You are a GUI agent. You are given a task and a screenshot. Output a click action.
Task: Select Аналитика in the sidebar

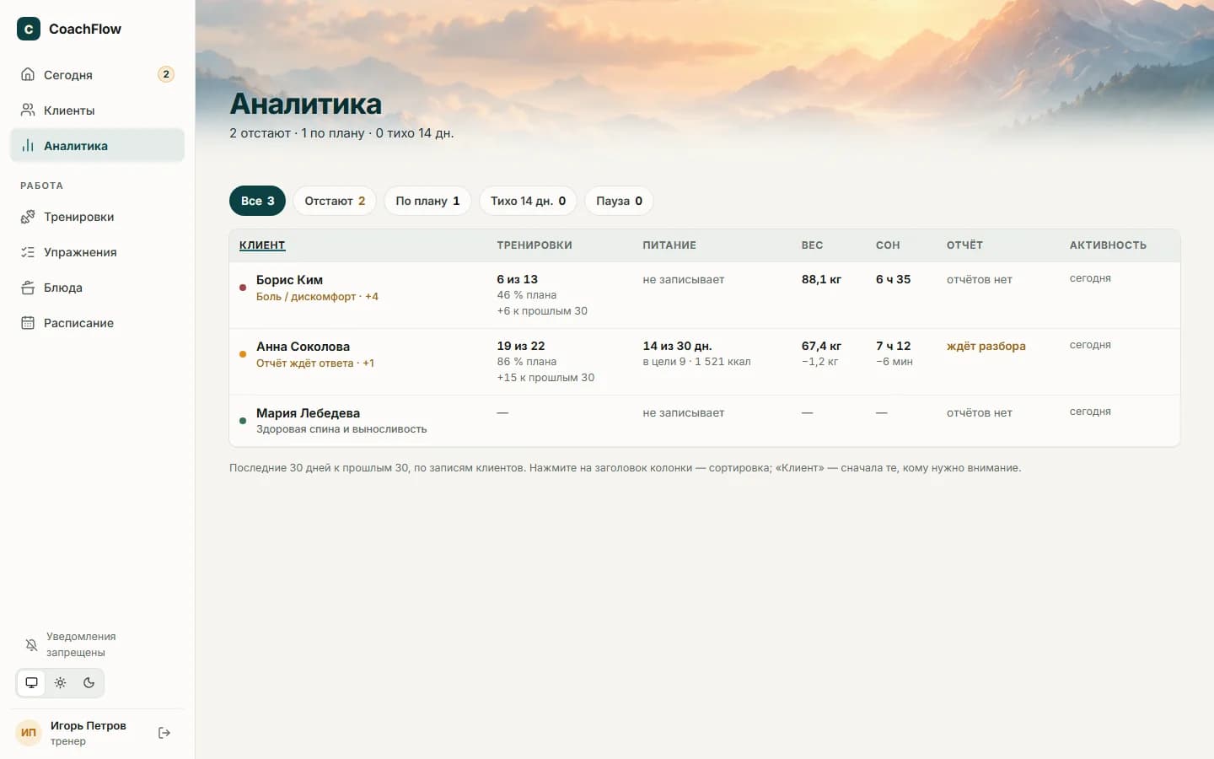click(x=97, y=146)
